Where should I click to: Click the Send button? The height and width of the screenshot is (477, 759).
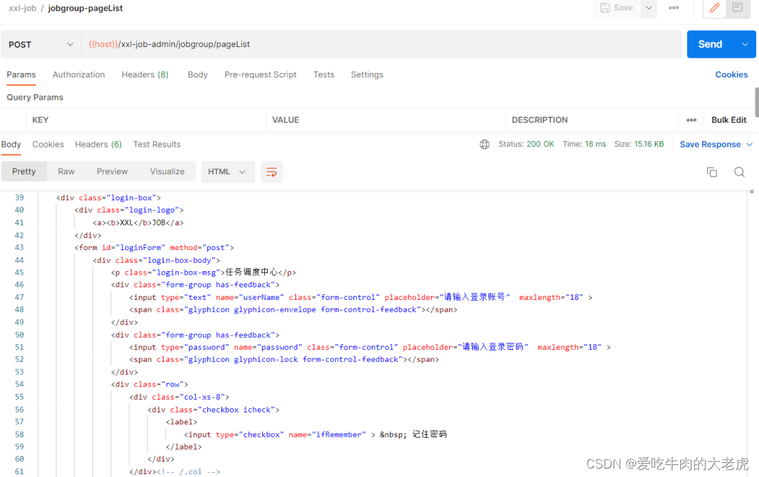710,44
